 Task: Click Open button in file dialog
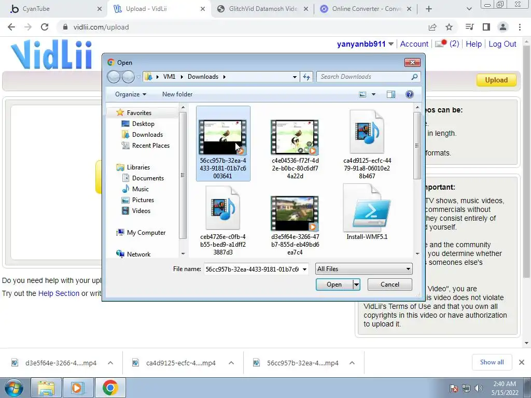pyautogui.click(x=334, y=285)
